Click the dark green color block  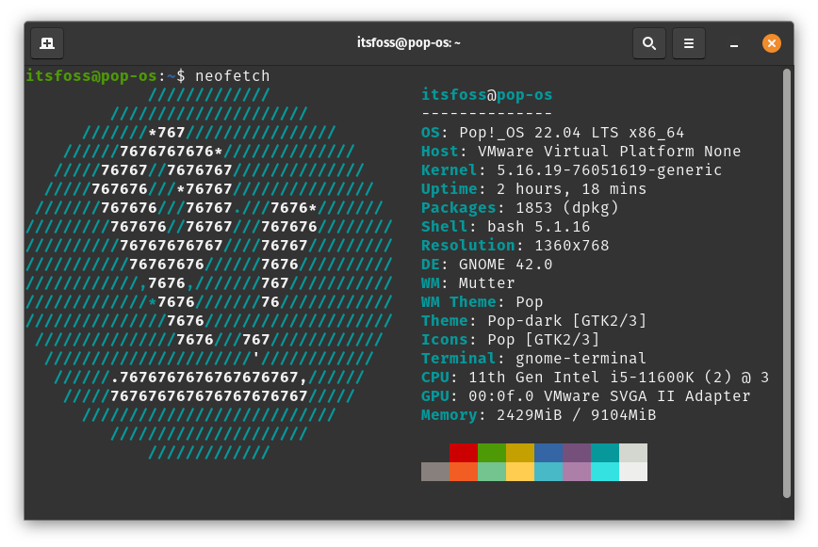coord(491,453)
